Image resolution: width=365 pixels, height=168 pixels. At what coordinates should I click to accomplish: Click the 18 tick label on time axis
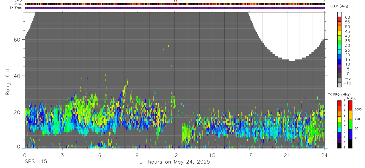coord(249,155)
